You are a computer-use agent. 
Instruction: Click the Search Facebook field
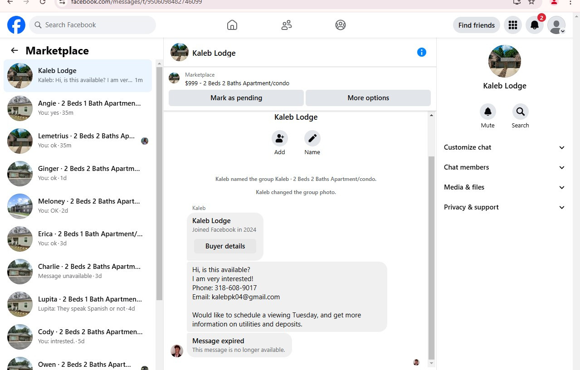[x=93, y=25]
